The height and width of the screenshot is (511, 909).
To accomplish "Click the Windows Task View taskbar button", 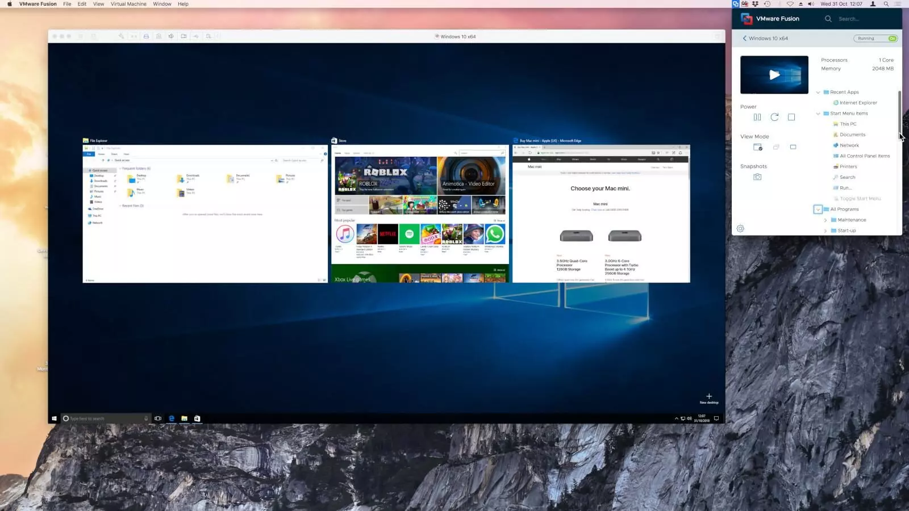I will (x=158, y=418).
